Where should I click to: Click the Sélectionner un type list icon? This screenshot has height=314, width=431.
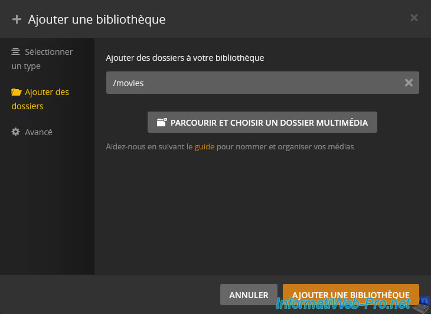(16, 52)
